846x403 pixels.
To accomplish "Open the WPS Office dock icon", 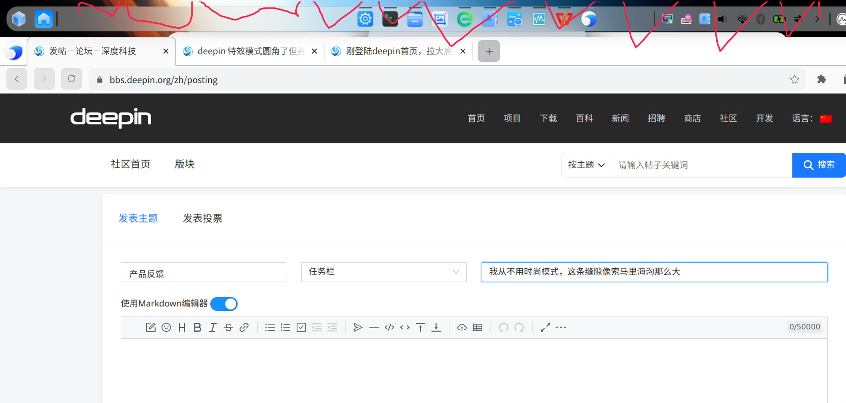I will [564, 19].
